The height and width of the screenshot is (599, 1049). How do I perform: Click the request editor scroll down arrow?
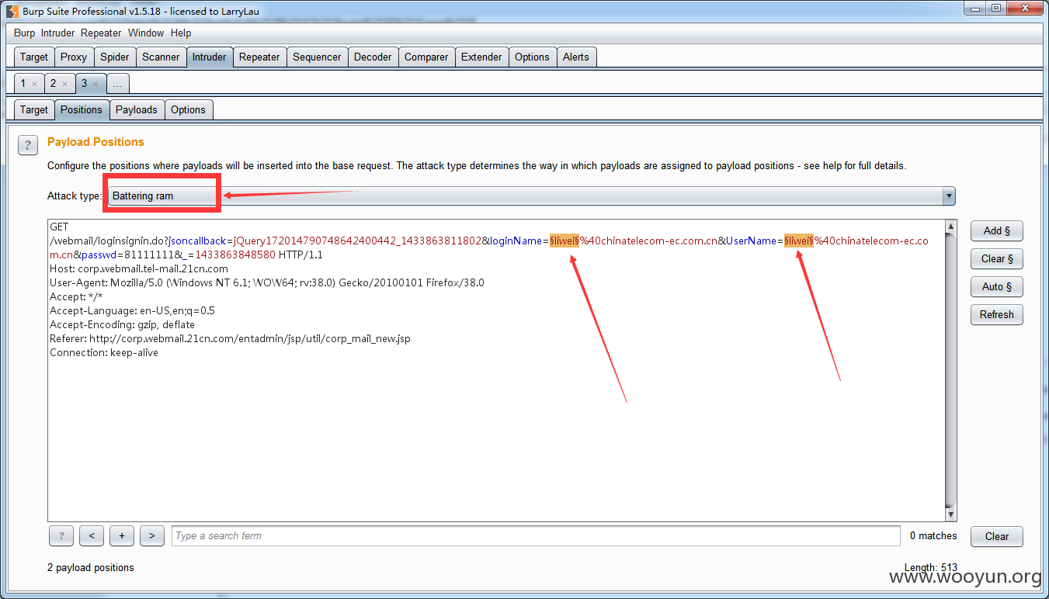[x=951, y=514]
